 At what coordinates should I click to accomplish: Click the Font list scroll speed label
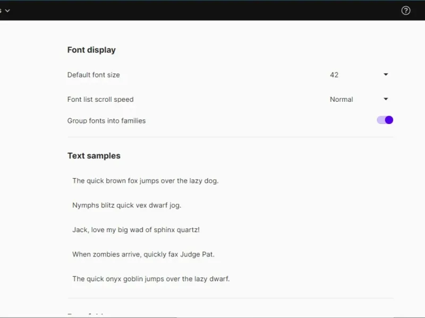point(100,99)
